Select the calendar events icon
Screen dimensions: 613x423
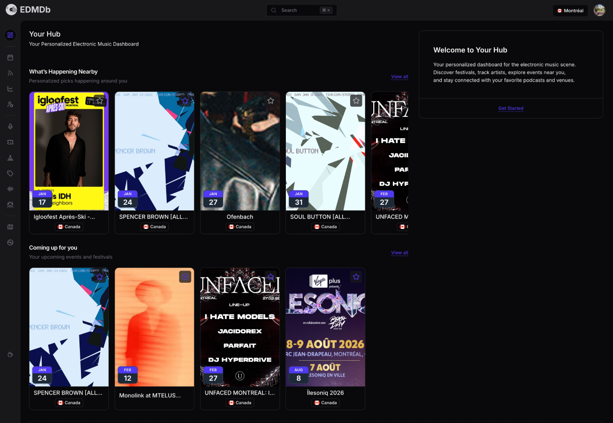pyautogui.click(x=10, y=57)
